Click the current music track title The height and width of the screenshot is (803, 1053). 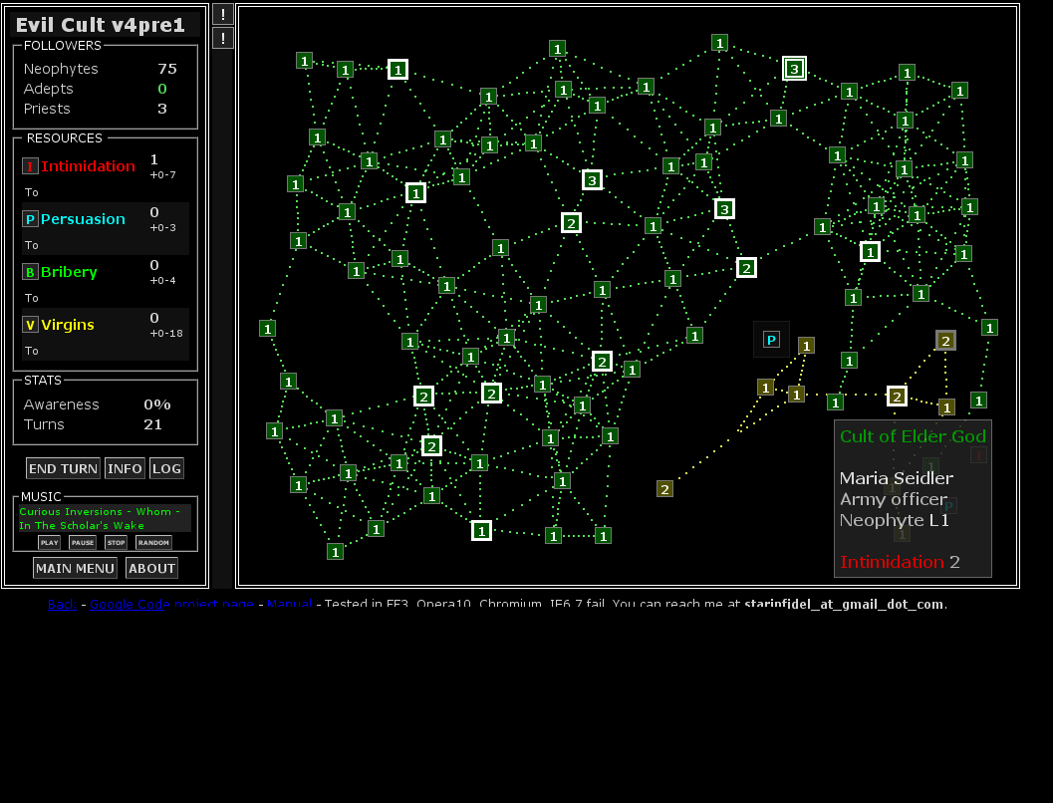point(104,518)
